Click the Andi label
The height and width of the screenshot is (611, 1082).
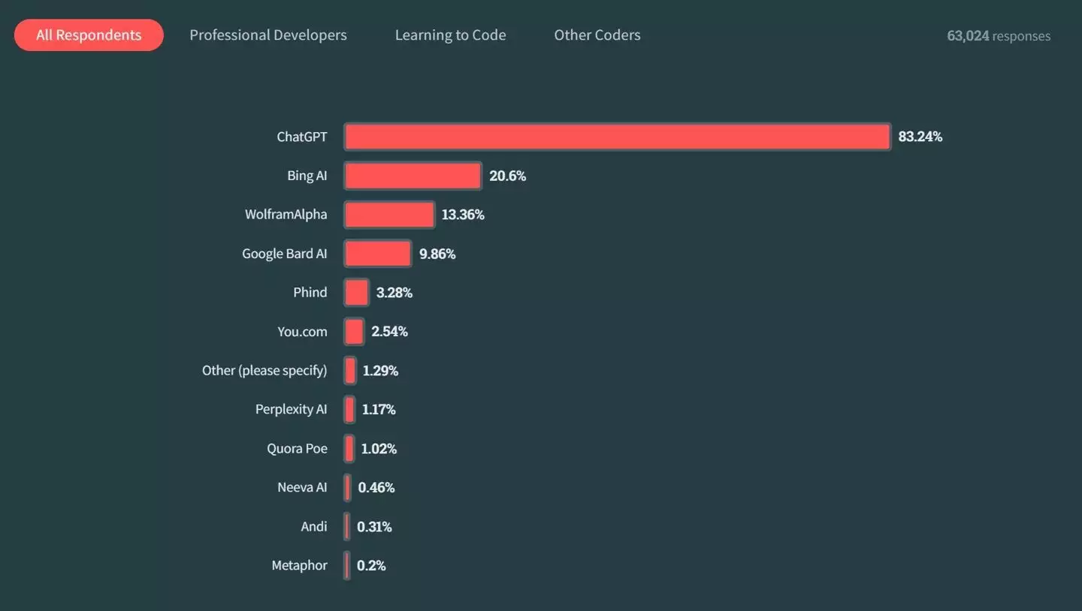point(314,527)
